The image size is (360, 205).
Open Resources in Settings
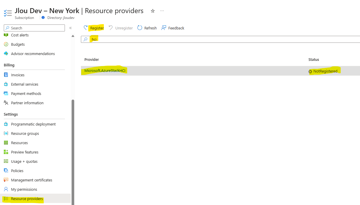point(19,143)
